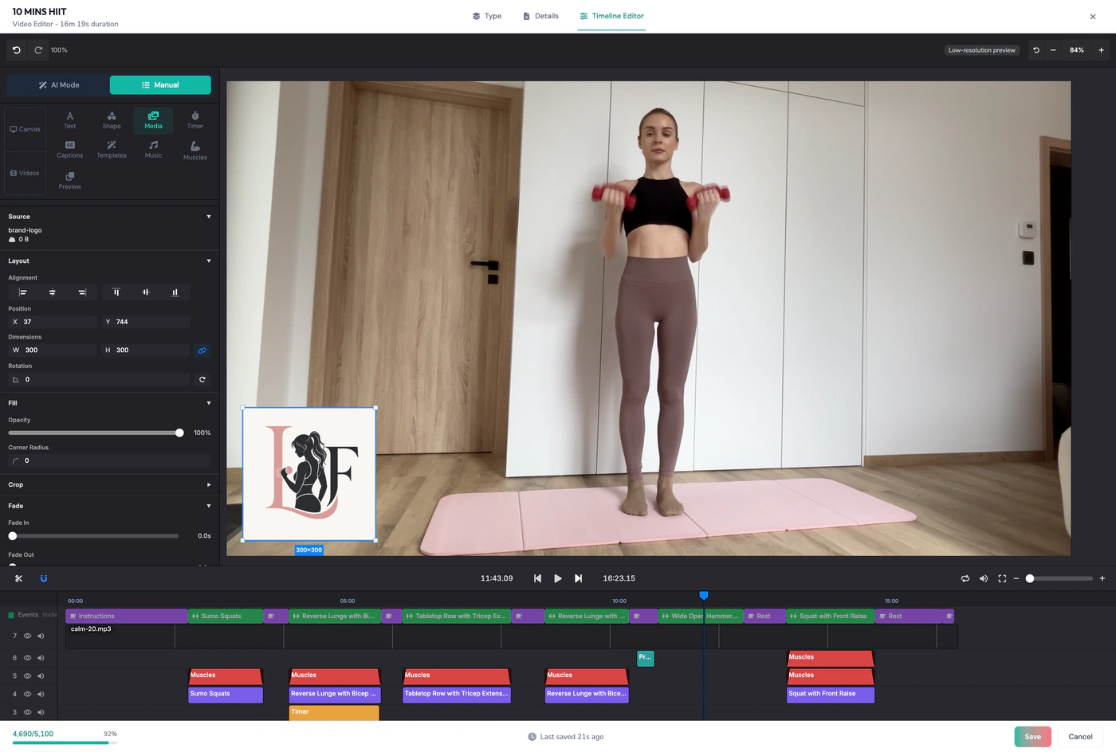Switch to the Type tab
Screen dimensions: 1116x752
coord(487,16)
